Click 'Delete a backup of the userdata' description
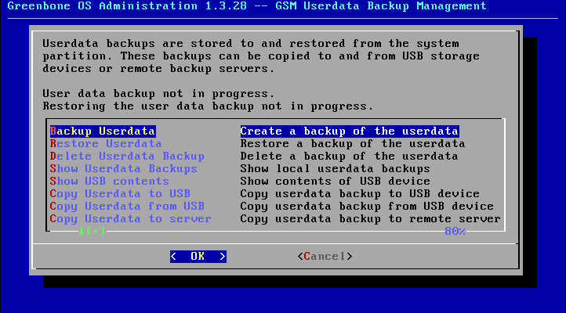 (349, 156)
